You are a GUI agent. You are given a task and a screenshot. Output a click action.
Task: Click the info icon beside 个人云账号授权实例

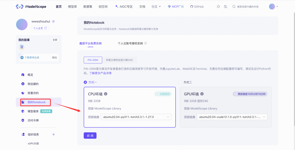pyautogui.click(x=145, y=43)
